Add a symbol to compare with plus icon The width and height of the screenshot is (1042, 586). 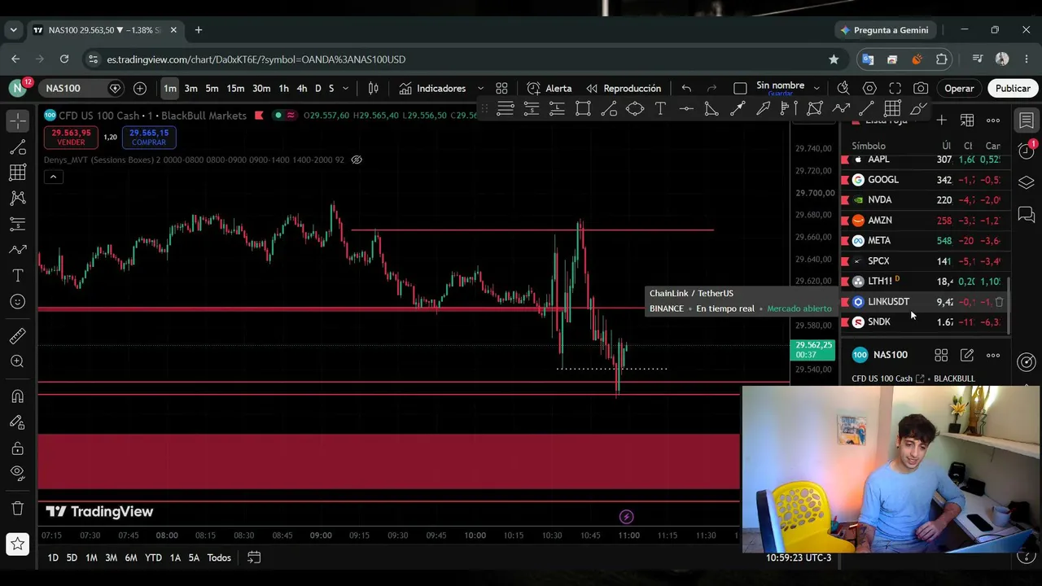140,88
